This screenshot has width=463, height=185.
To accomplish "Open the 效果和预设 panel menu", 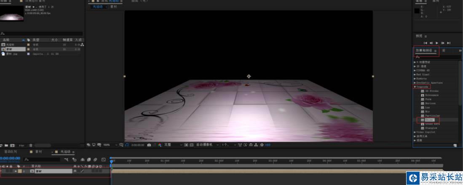I will (435, 51).
